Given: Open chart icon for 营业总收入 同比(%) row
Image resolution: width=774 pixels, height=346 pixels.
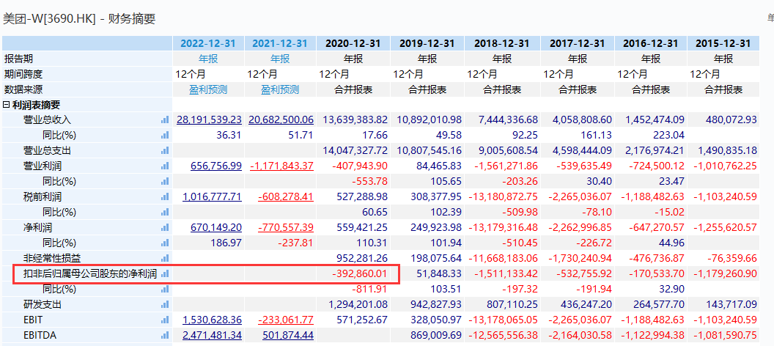Looking at the screenshot, I should pos(165,135).
